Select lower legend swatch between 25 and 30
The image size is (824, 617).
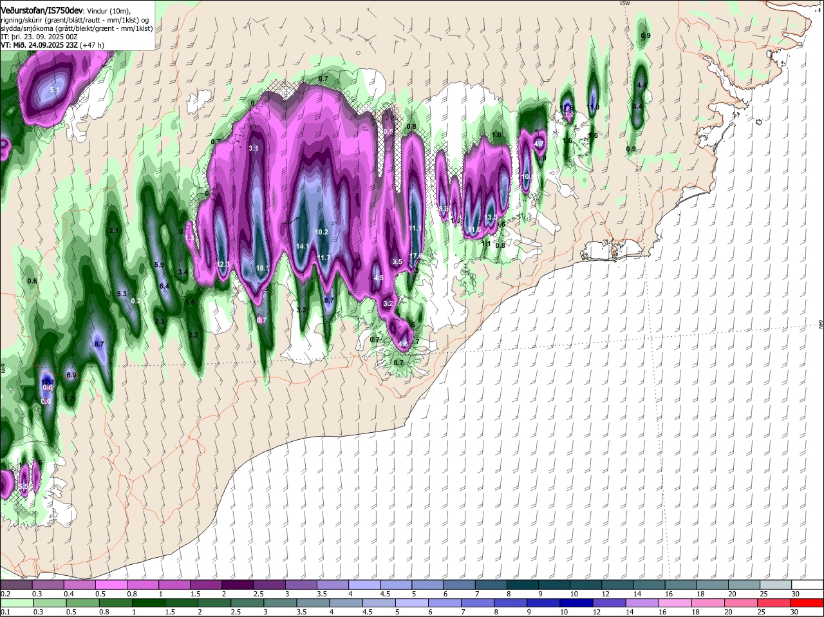click(x=774, y=603)
